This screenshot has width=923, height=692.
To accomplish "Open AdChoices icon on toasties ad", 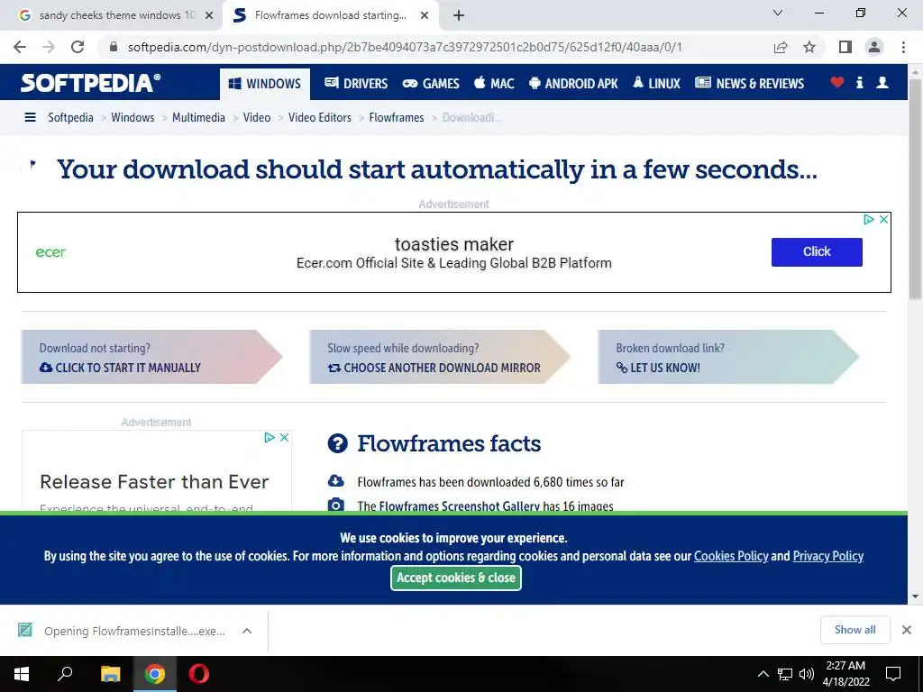I will pyautogui.click(x=869, y=220).
